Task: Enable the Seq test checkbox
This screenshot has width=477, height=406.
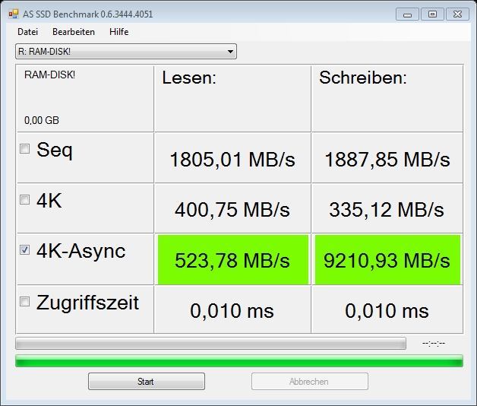Action: point(24,149)
